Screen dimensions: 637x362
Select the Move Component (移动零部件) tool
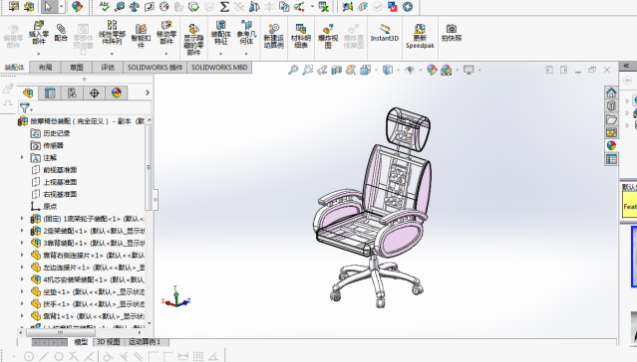point(166,33)
